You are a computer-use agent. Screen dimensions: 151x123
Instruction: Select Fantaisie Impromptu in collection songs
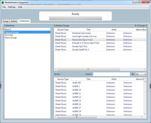[x=100, y=33]
